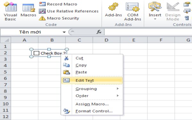Click the Insert Function fx button
This screenshot has height=120, width=192.
coord(99,32)
